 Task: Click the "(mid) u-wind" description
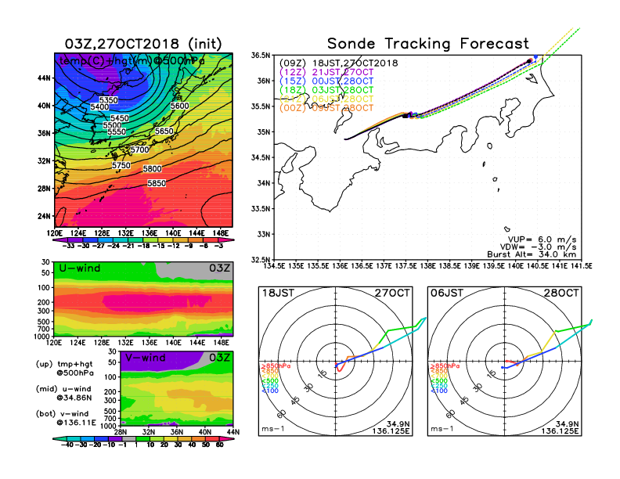pyautogui.click(x=63, y=389)
